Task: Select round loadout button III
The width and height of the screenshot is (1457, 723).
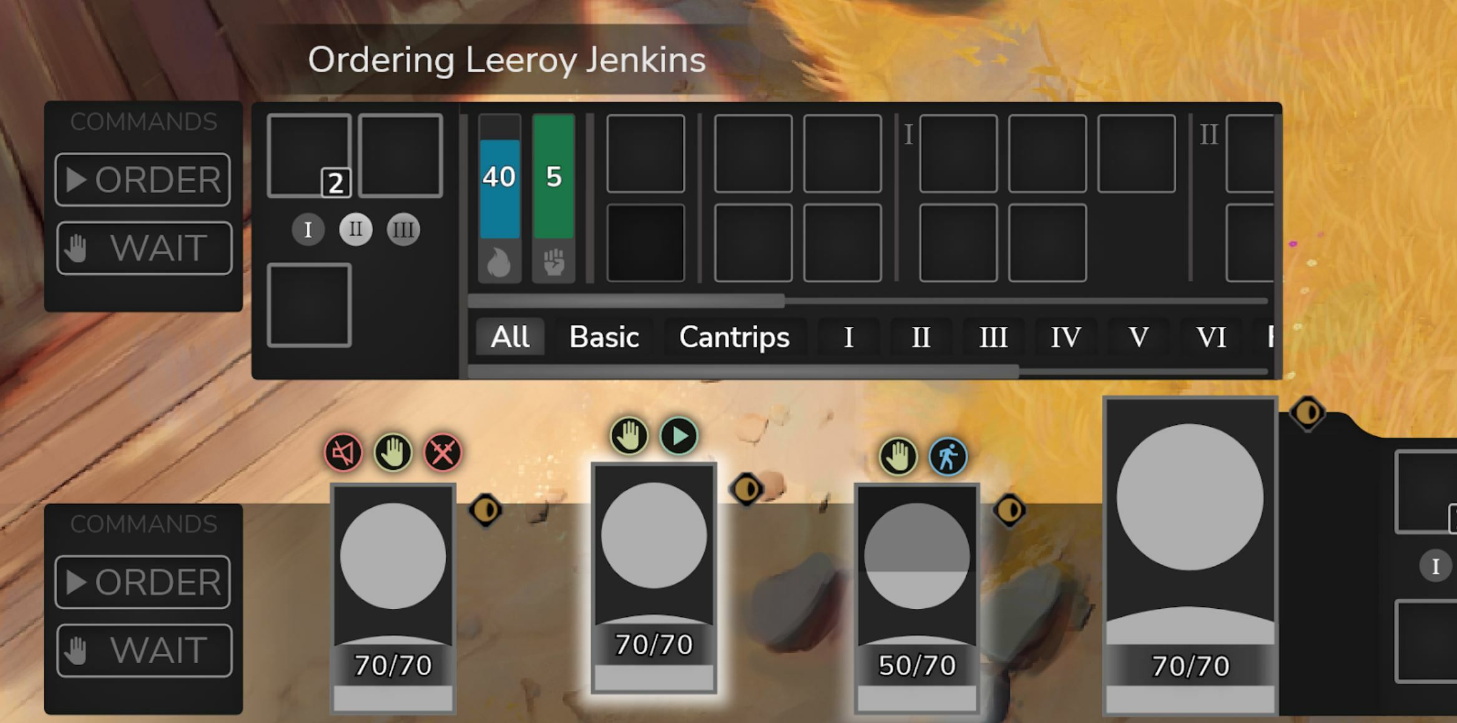Action: [403, 230]
